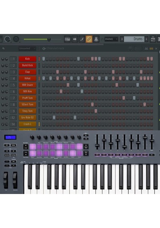Close the Channel rack window
Image resolution: width=160 pixels, height=228 pixels.
tap(156, 48)
